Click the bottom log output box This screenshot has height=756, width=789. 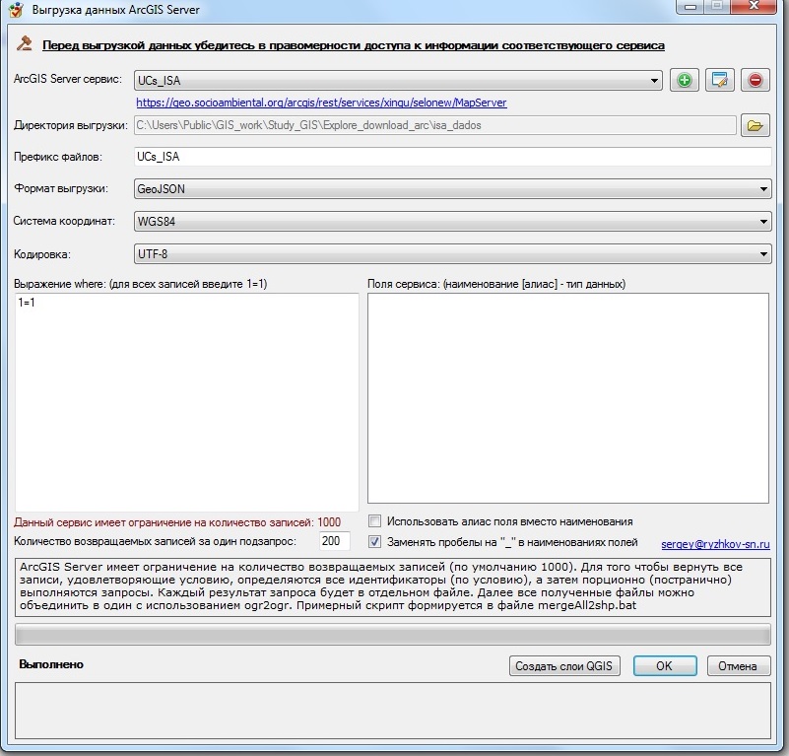pyautogui.click(x=392, y=711)
